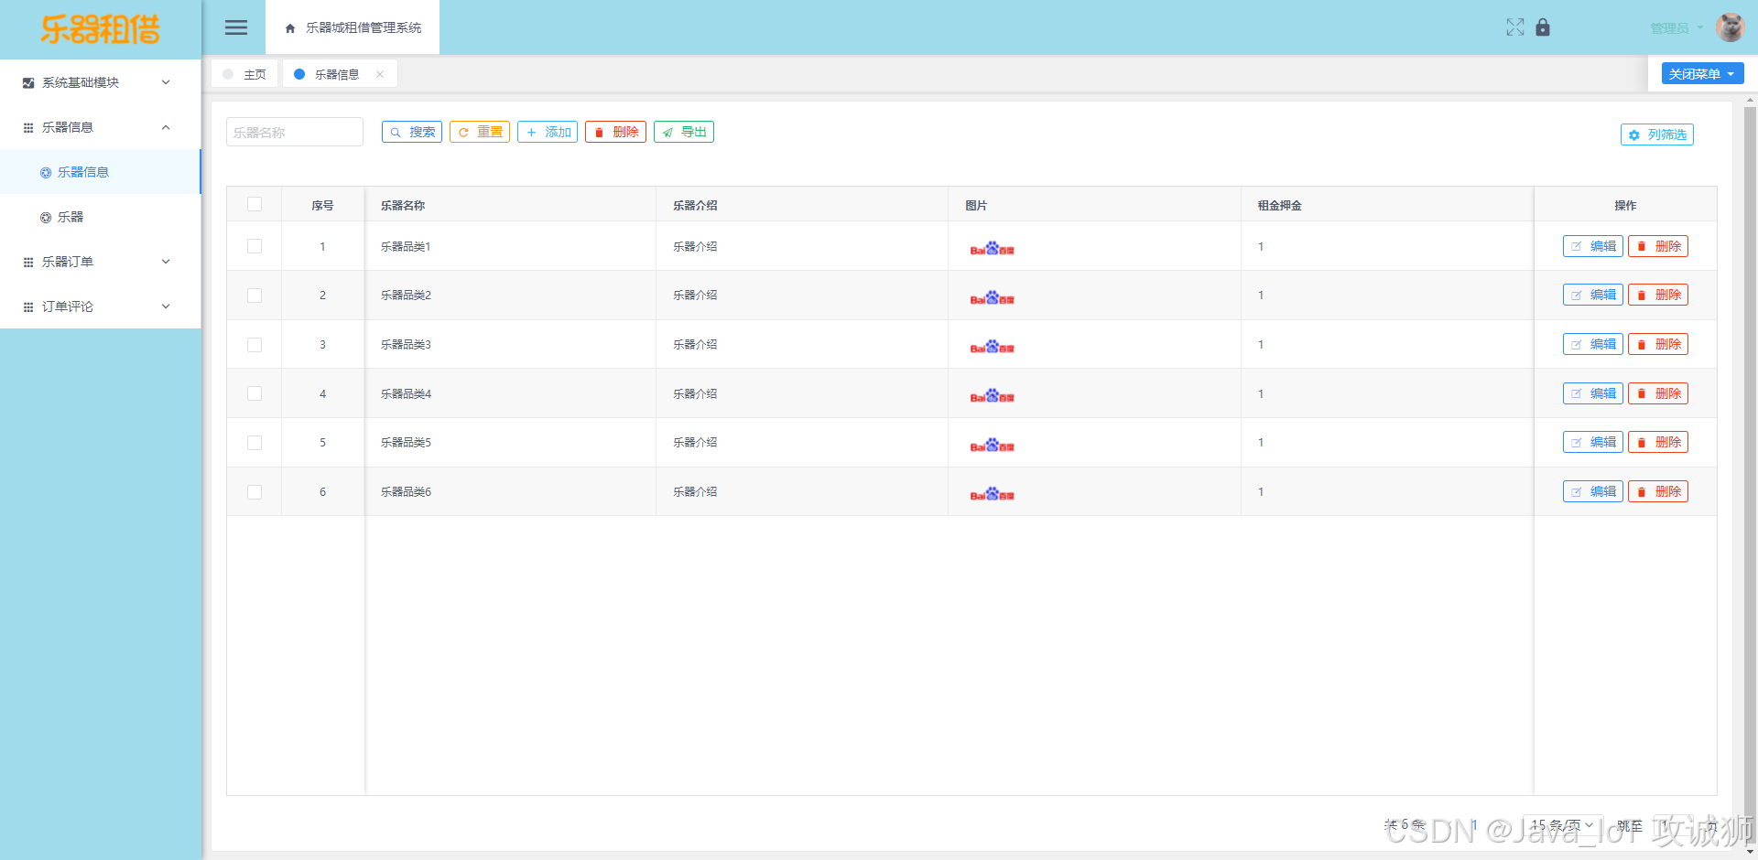This screenshot has width=1758, height=860.
Task: Delete the 乐器品类6 row
Action: coord(1658,491)
